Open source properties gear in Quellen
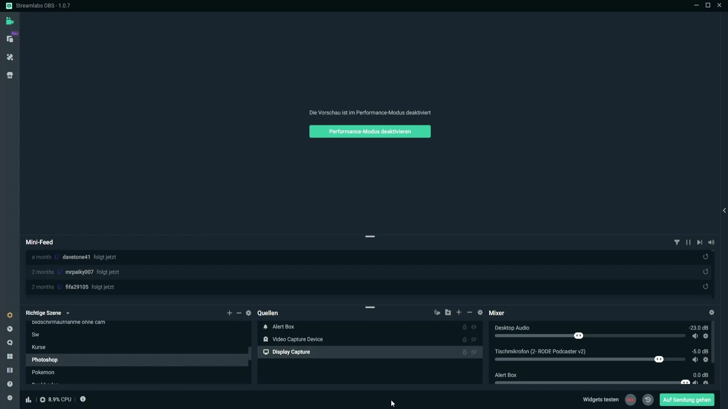Viewport: 728px width, 409px height. 480,312
